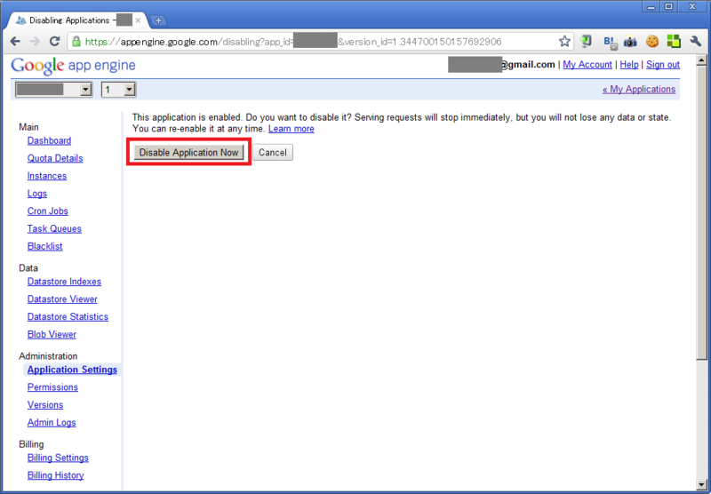711x494 pixels.
Task: Open My Account link
Action: [587, 65]
